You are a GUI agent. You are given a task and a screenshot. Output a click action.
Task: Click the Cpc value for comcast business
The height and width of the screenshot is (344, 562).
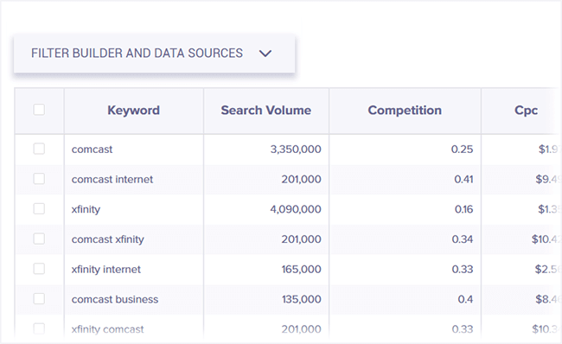tap(547, 299)
